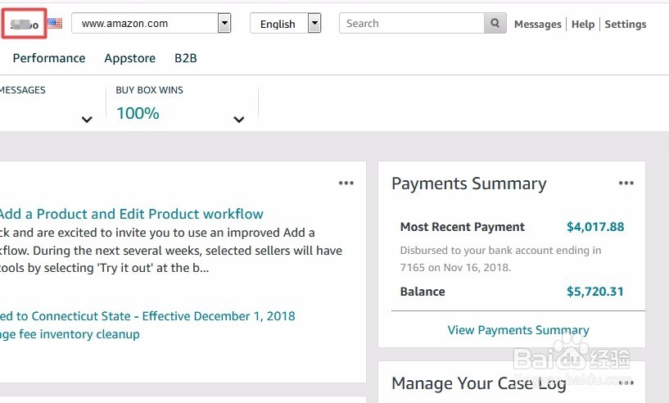Screen dimensions: 669x403
Task: Click View Payments Summary link
Action: coord(518,330)
